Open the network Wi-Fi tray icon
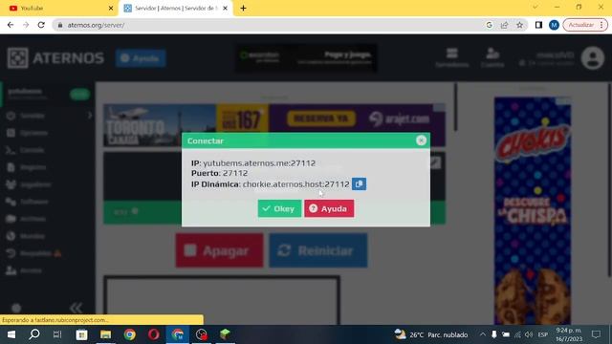 coord(517,334)
